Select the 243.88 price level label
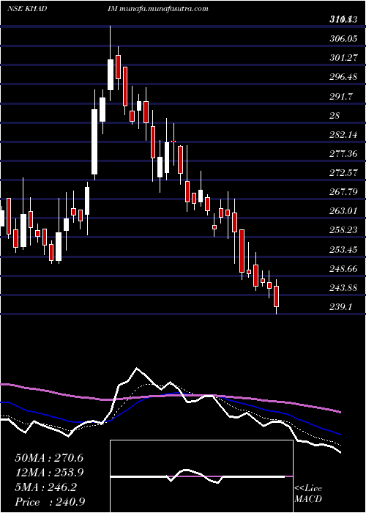The width and height of the screenshot is (366, 513). pos(343,288)
